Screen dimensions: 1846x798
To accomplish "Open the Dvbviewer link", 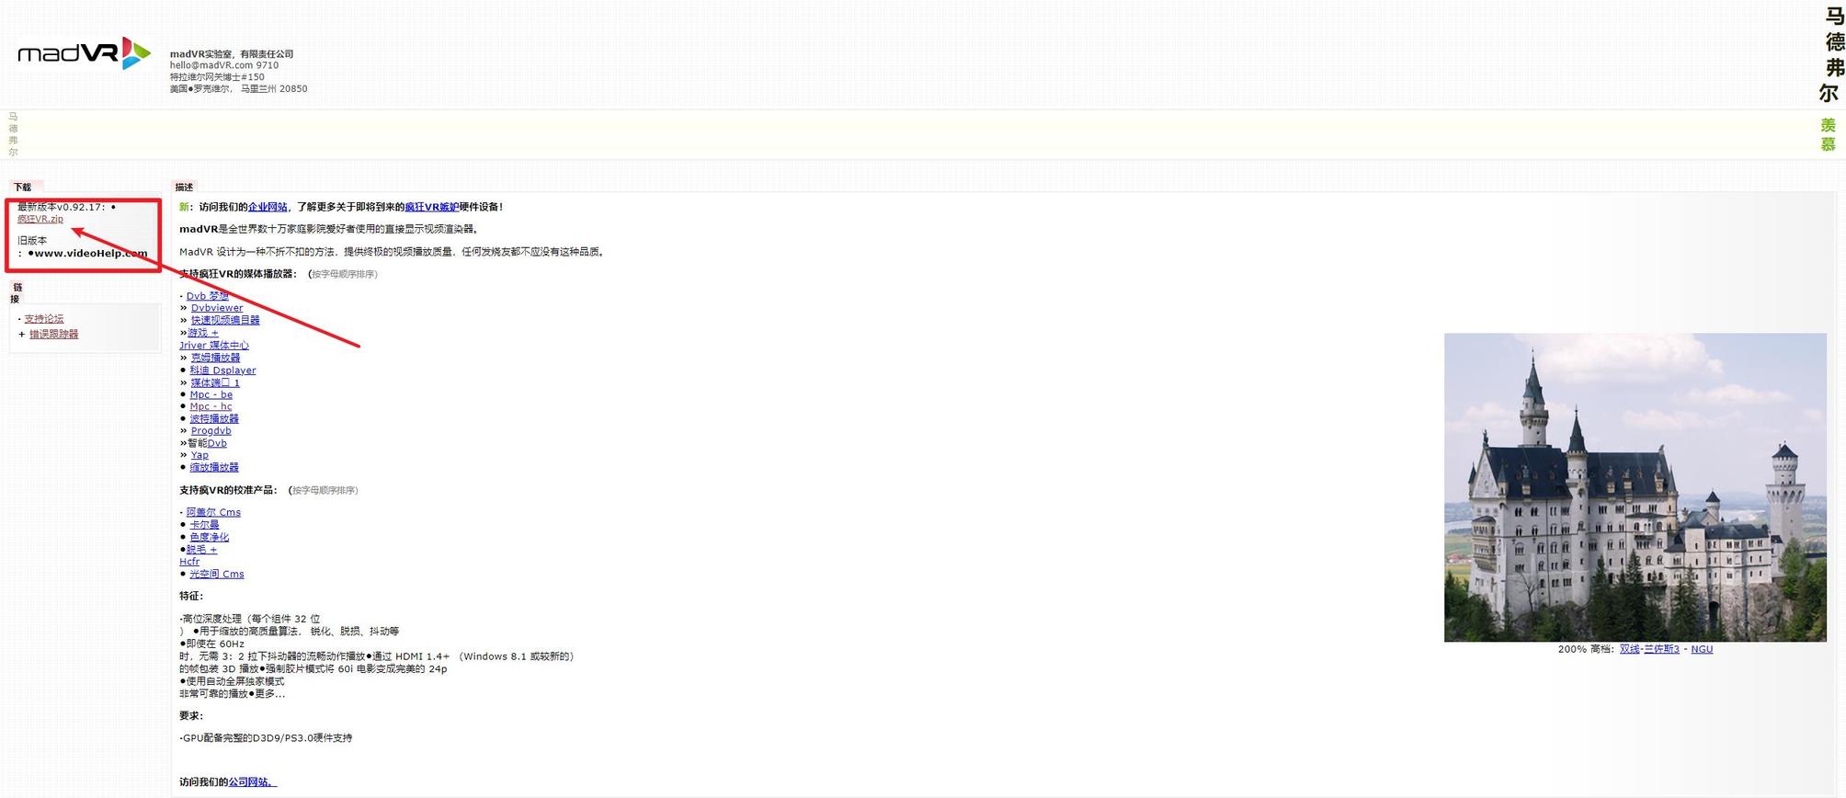I will 217,308.
